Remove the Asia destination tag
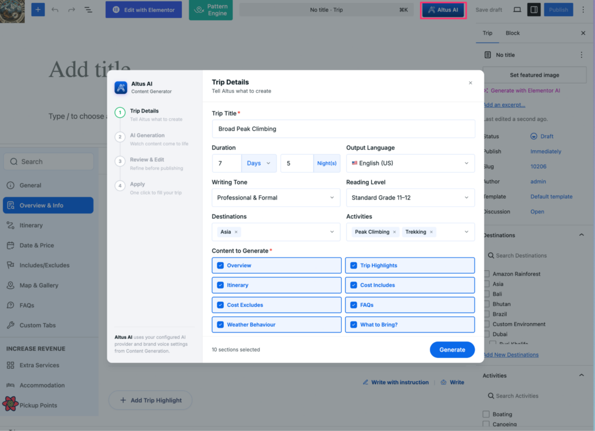The image size is (595, 431). [236, 232]
